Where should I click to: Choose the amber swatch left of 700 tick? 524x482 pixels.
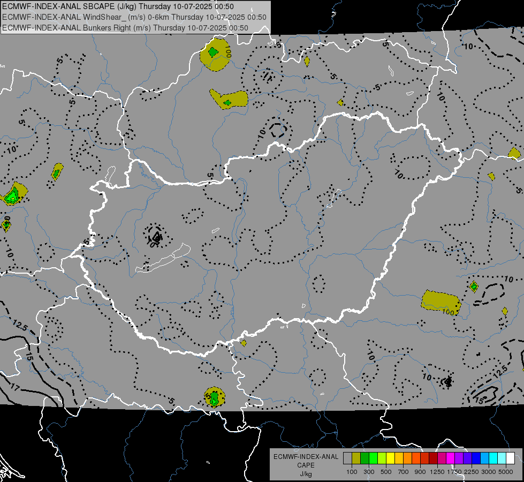point(399,458)
